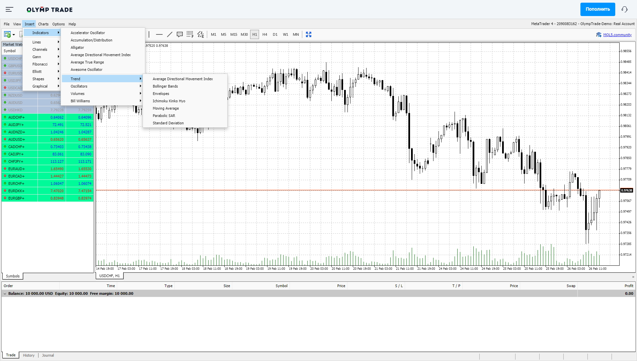Click the fullscreen toggle icon
This screenshot has width=637, height=361.
(x=309, y=34)
